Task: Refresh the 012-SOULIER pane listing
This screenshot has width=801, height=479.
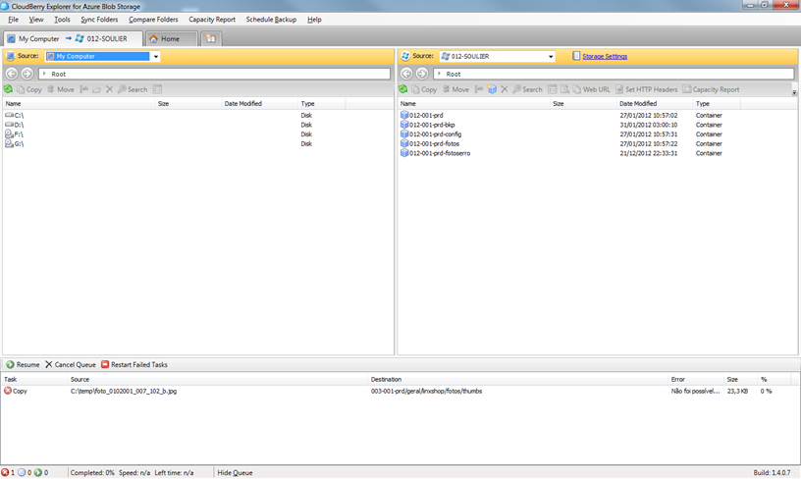Action: pos(403,89)
